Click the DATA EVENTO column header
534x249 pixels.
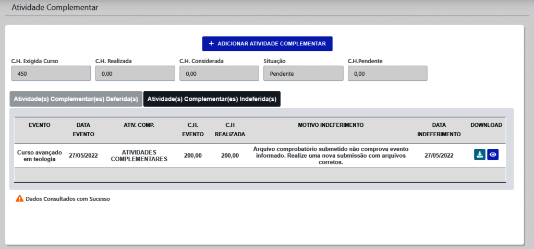coord(84,129)
